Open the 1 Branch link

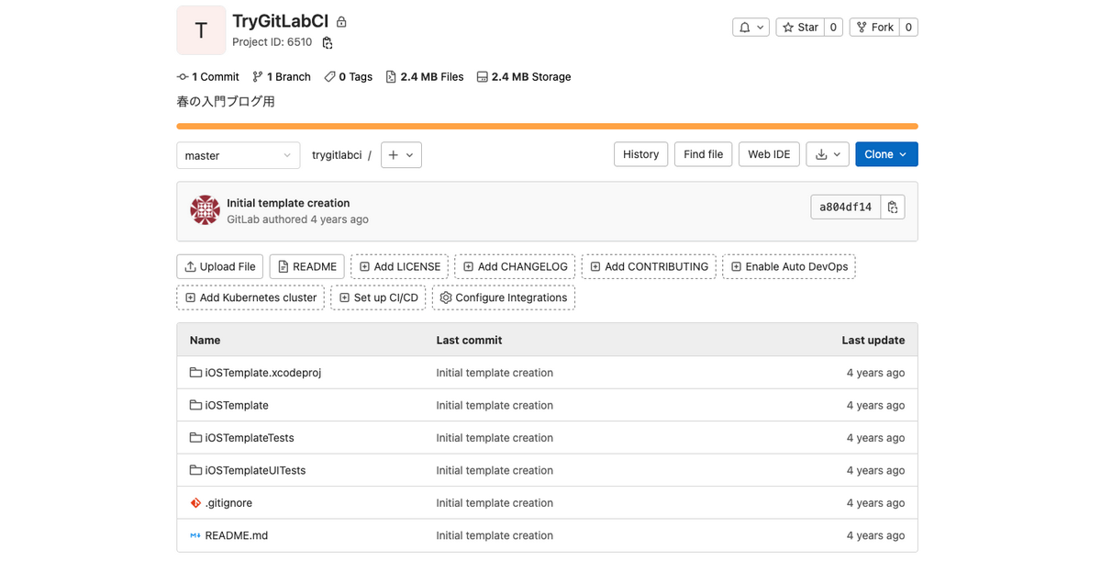[x=282, y=77]
